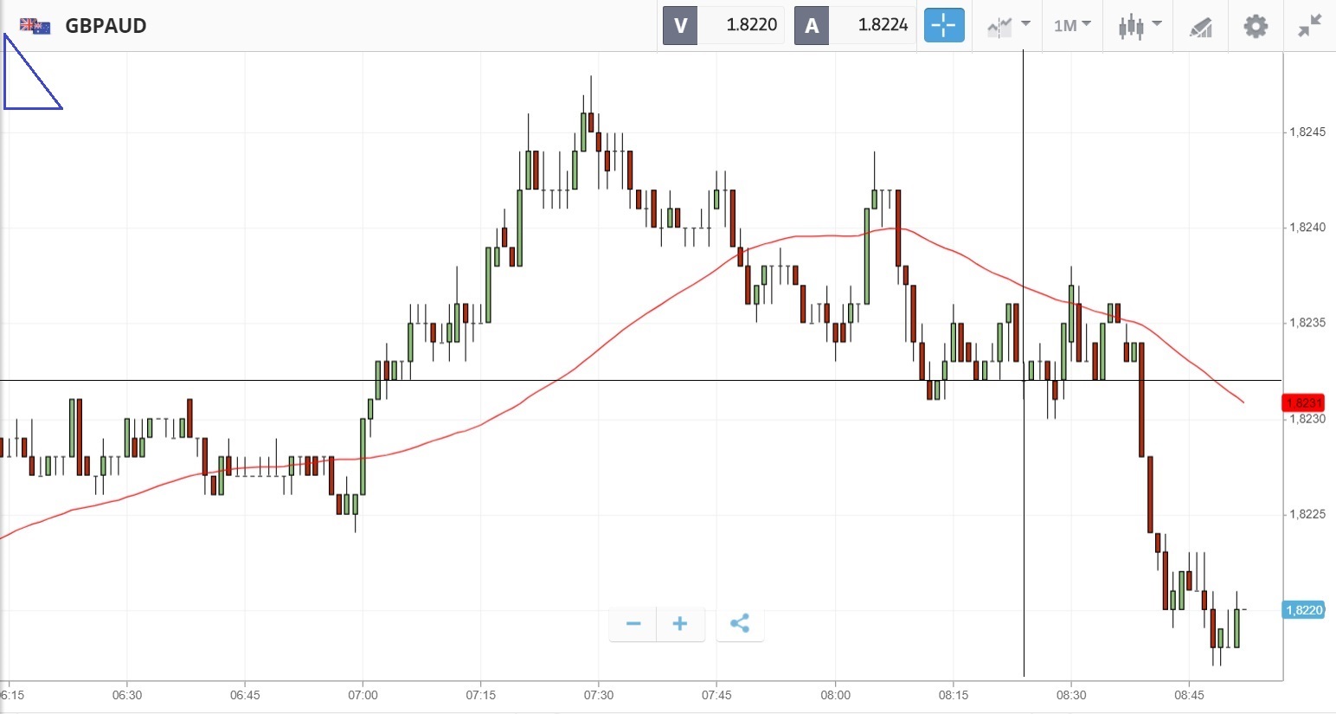Toggle the crosshair cursor button
Screen dimensions: 1336x714
943,25
